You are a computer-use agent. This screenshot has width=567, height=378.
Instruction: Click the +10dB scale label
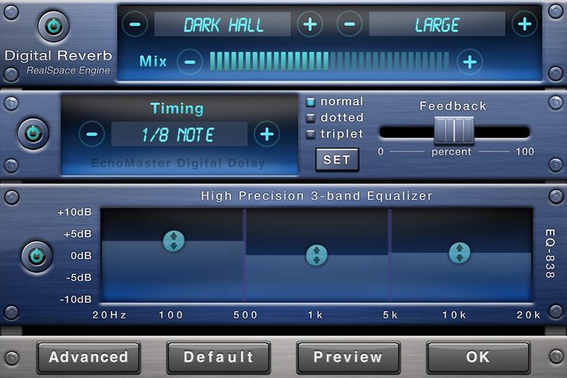[74, 212]
